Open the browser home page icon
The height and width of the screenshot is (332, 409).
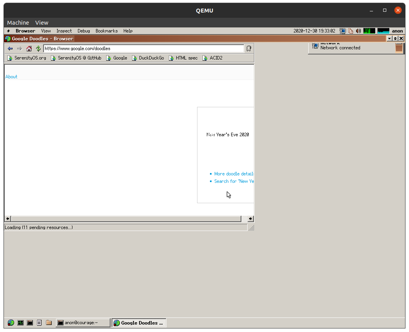point(29,49)
